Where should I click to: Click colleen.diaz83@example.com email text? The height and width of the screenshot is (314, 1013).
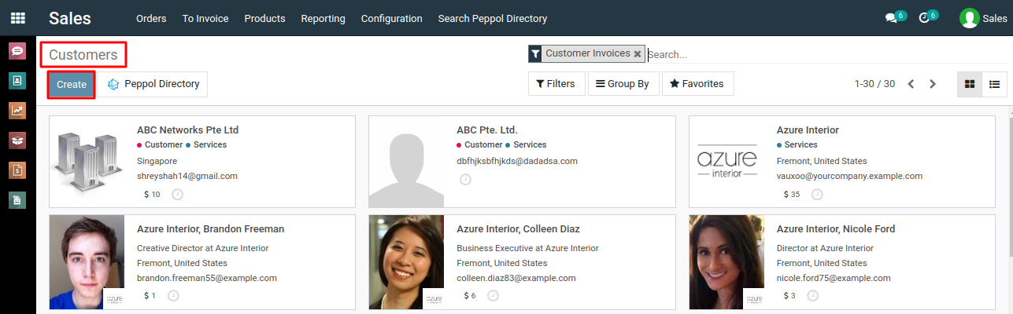[516, 278]
